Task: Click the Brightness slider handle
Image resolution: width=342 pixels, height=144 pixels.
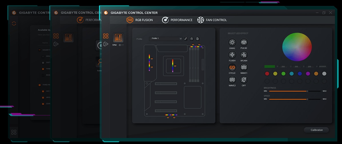Action: click(x=307, y=91)
